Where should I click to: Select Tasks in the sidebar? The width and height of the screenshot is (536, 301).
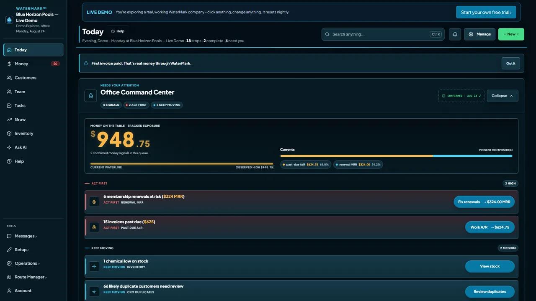tap(33, 106)
